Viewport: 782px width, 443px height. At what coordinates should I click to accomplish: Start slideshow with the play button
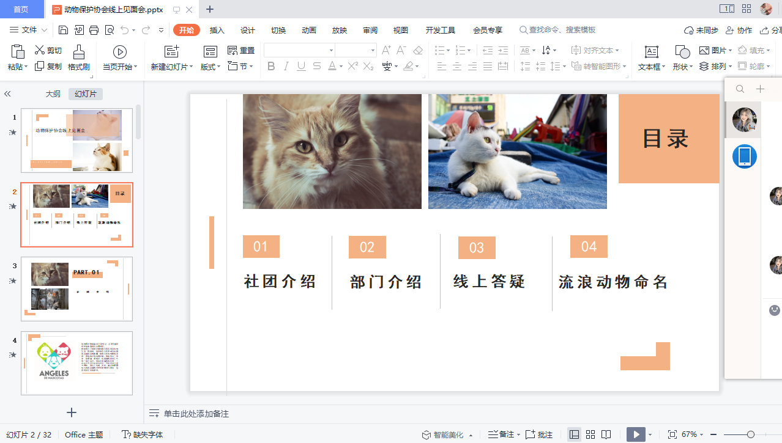click(x=636, y=434)
